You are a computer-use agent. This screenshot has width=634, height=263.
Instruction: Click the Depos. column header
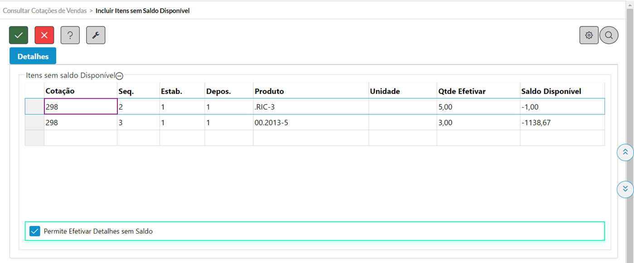(229, 91)
